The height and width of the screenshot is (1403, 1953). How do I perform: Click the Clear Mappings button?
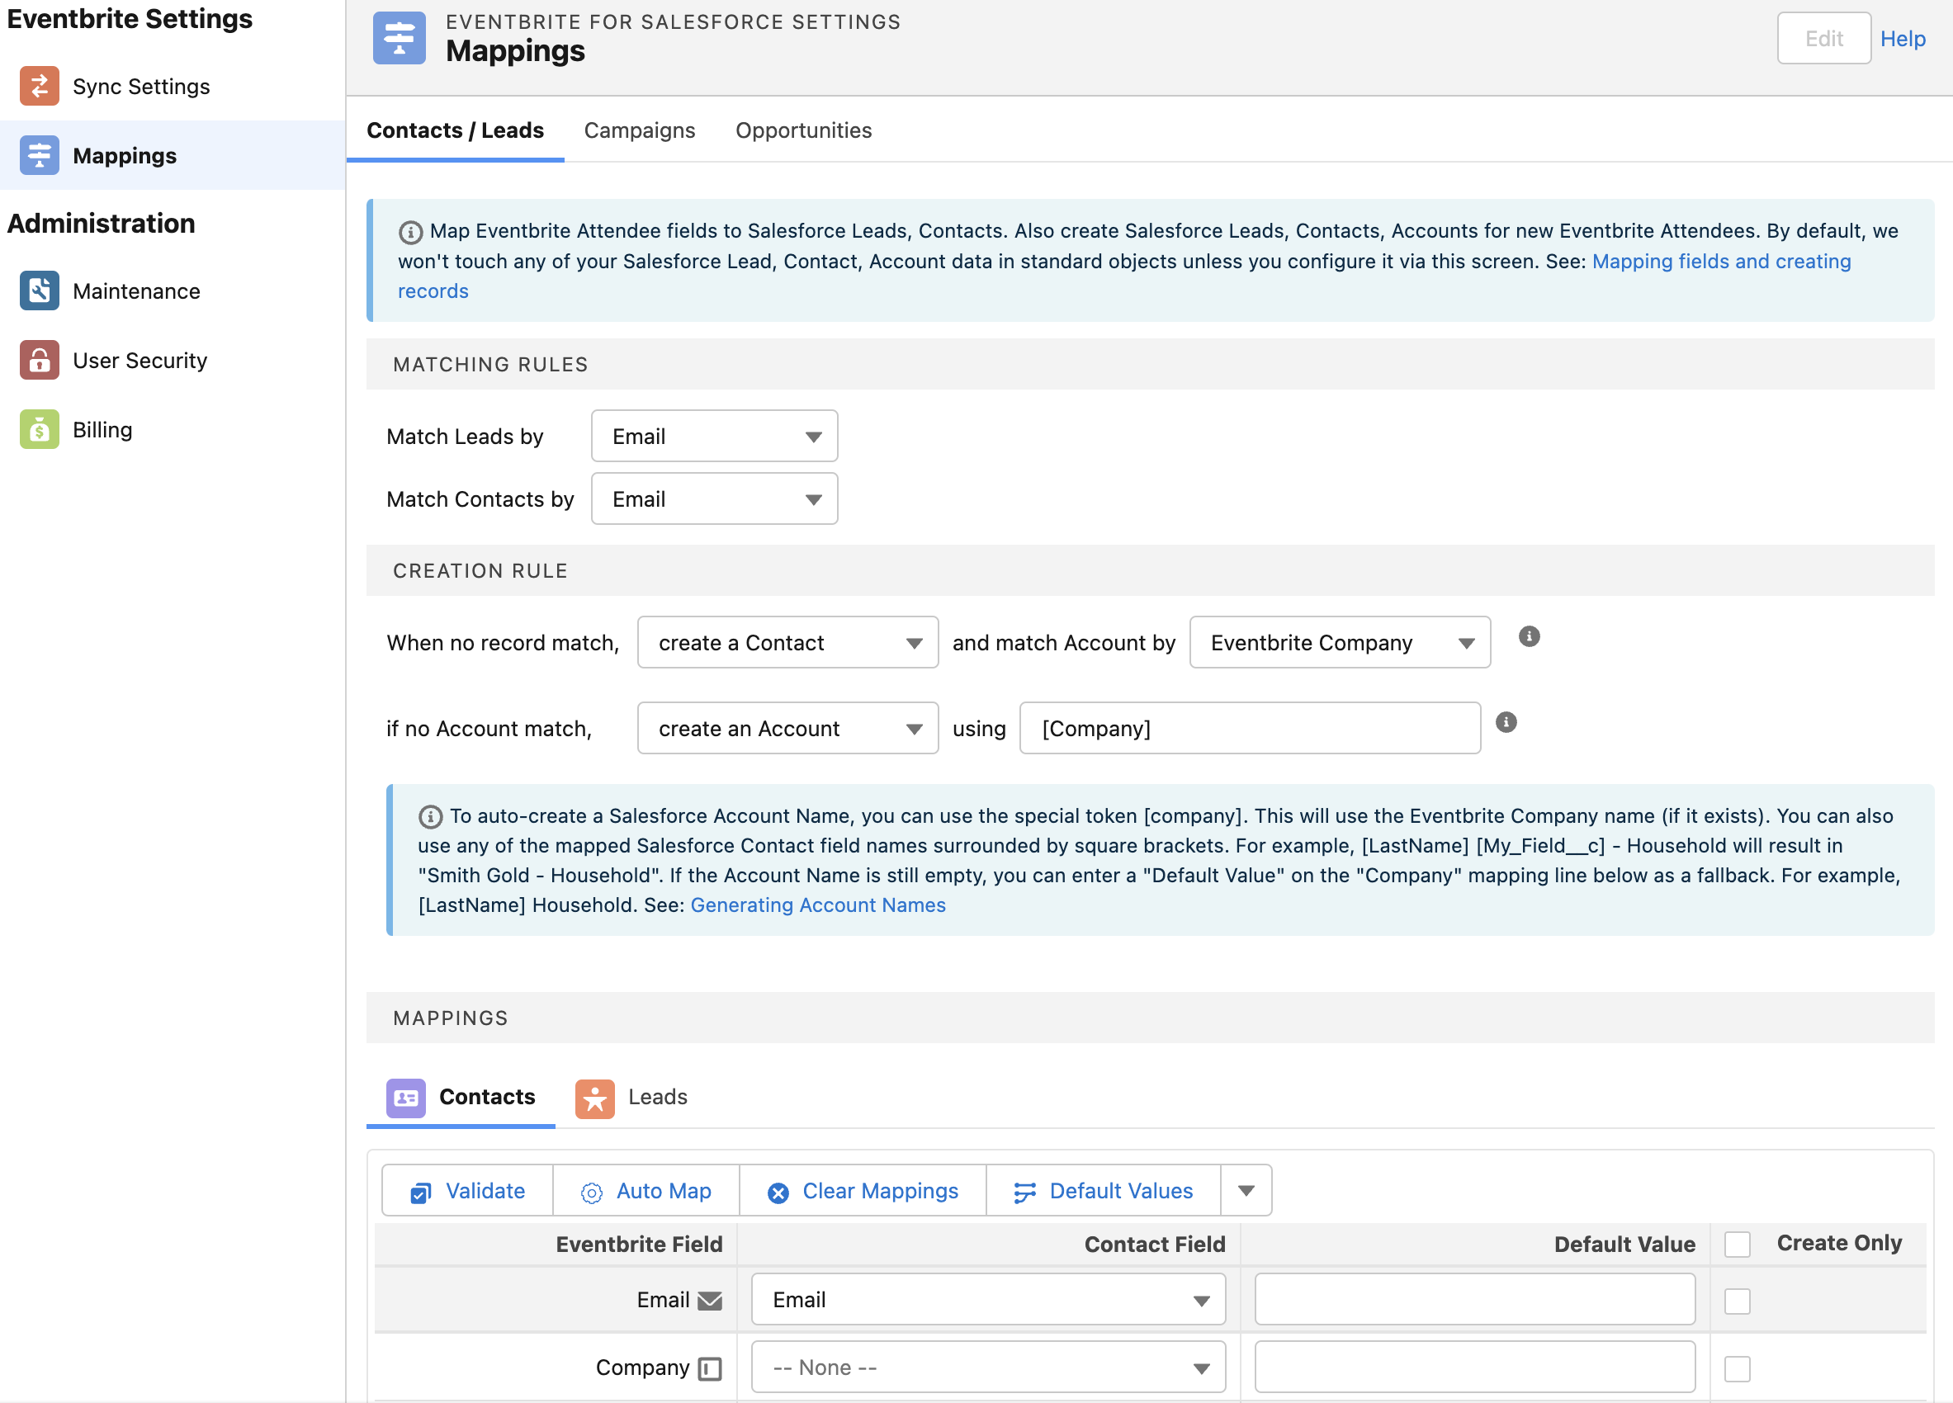(862, 1190)
